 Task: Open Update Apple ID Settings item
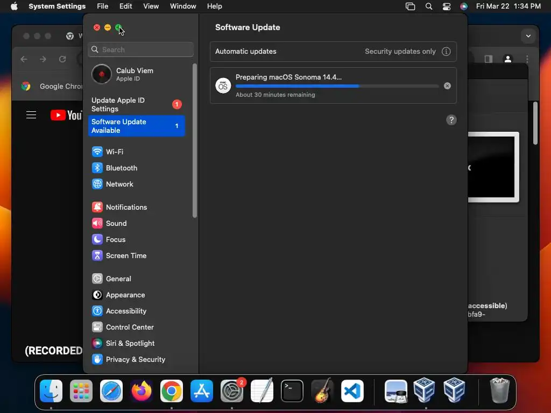coord(136,105)
